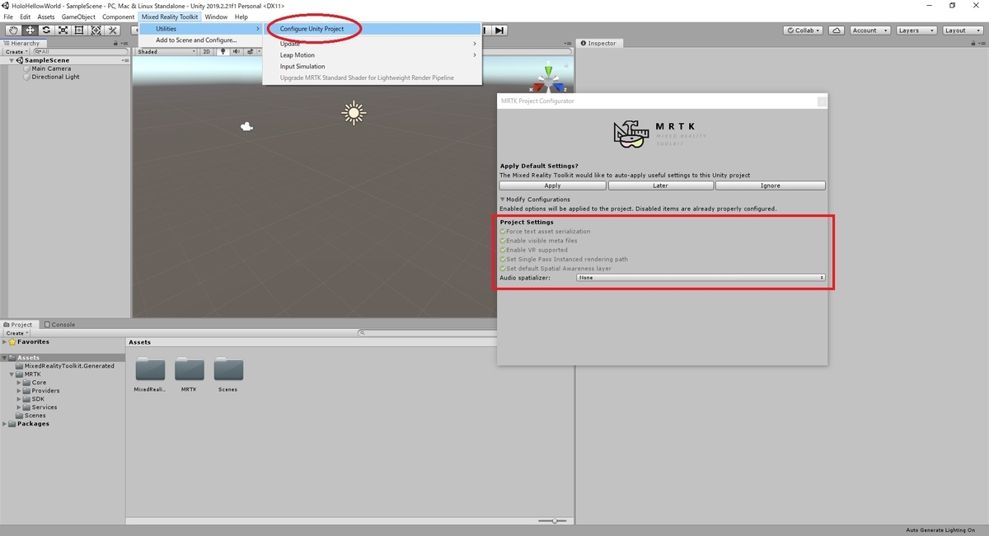Open the Account dropdown
The image size is (989, 536).
869,31
